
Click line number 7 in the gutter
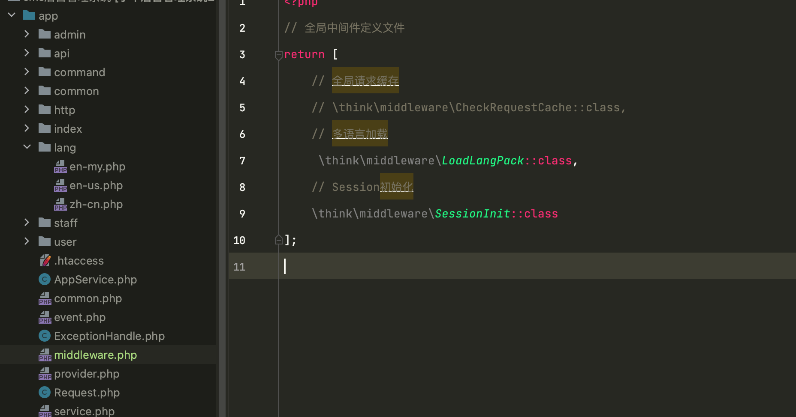[x=242, y=161]
